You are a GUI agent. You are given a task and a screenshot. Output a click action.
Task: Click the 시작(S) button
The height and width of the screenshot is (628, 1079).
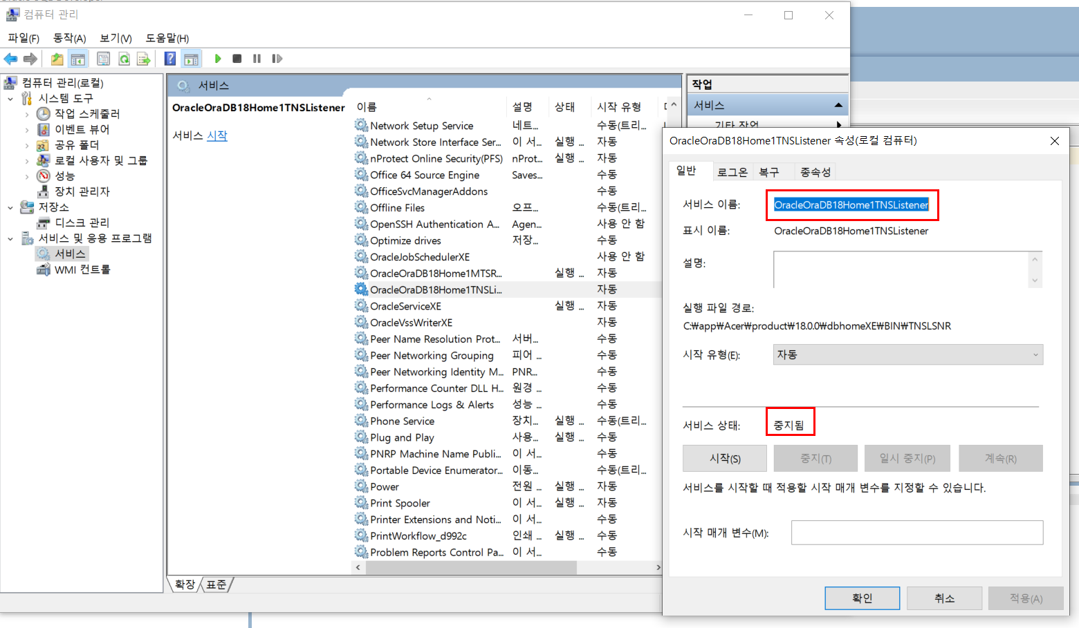[x=725, y=458]
